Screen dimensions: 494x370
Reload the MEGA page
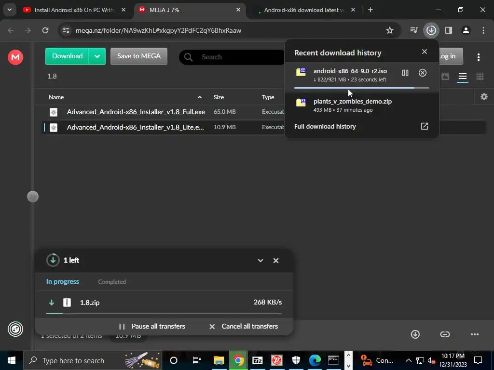[x=45, y=30]
